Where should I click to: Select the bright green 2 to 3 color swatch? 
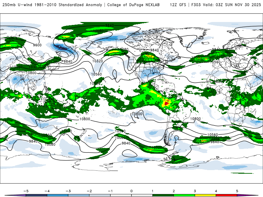click(184, 195)
